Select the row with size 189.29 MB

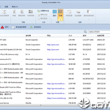[55, 45]
